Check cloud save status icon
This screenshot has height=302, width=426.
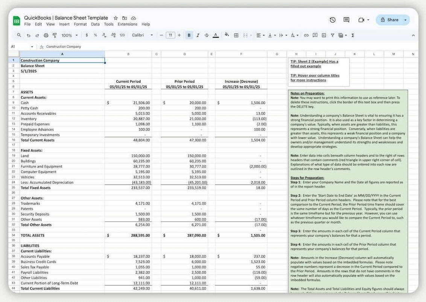[x=133, y=18]
